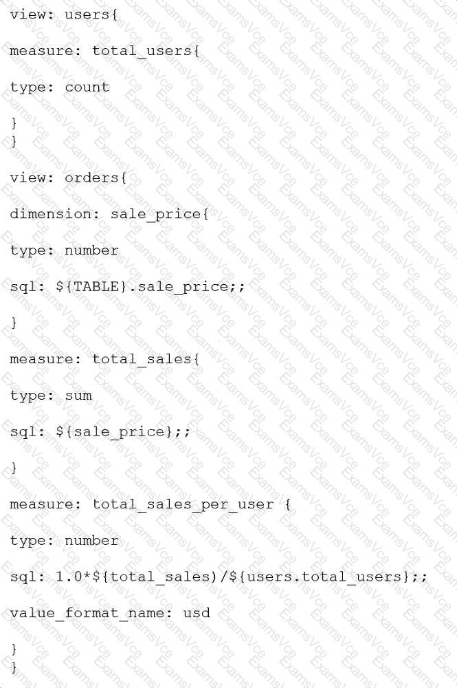Click the word 'usd'
457x688 pixels.
(x=197, y=612)
